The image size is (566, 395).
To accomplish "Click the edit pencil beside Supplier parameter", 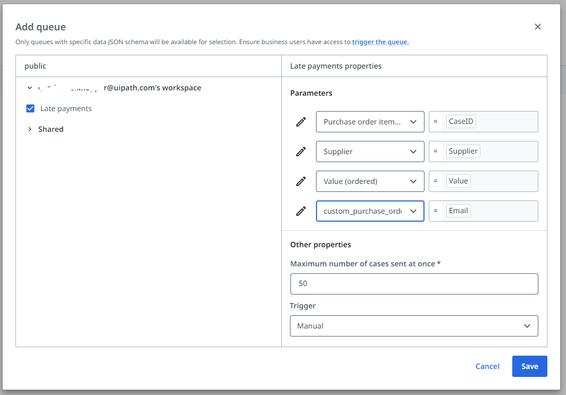I will (301, 152).
